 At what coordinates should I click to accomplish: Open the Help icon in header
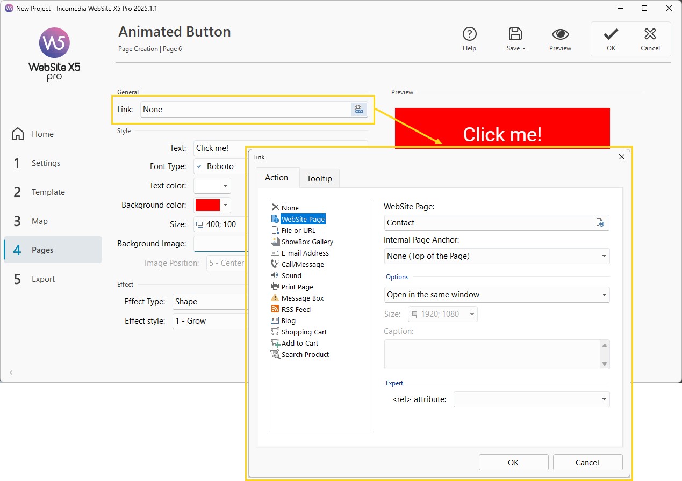[469, 34]
